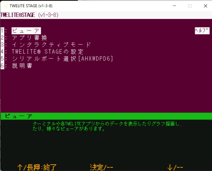Click the TWELITE STAGE app icon in title bar

coord(5,6)
